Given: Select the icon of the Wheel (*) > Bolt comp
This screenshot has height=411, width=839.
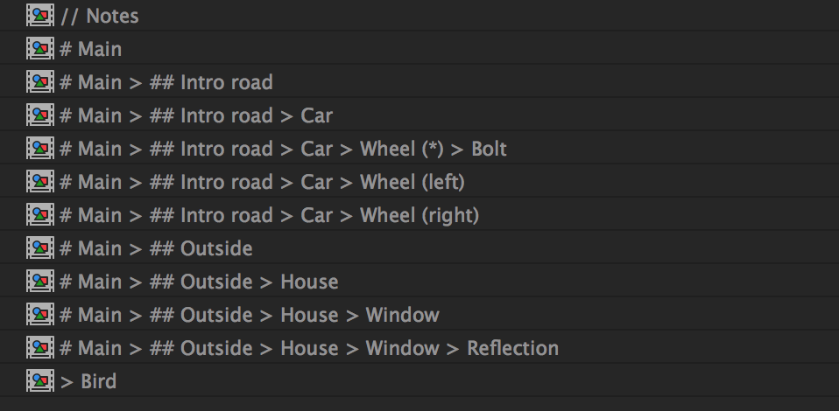Looking at the screenshot, I should click(x=40, y=148).
